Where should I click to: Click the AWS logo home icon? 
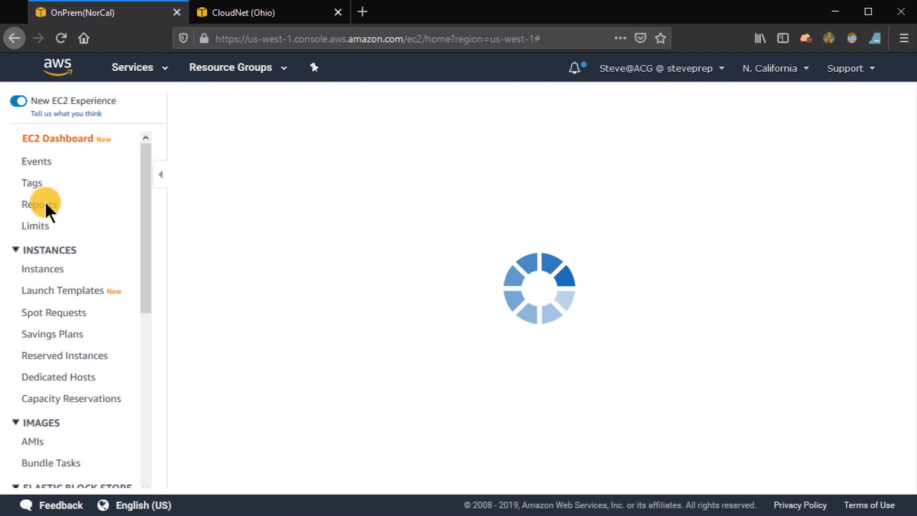click(58, 67)
